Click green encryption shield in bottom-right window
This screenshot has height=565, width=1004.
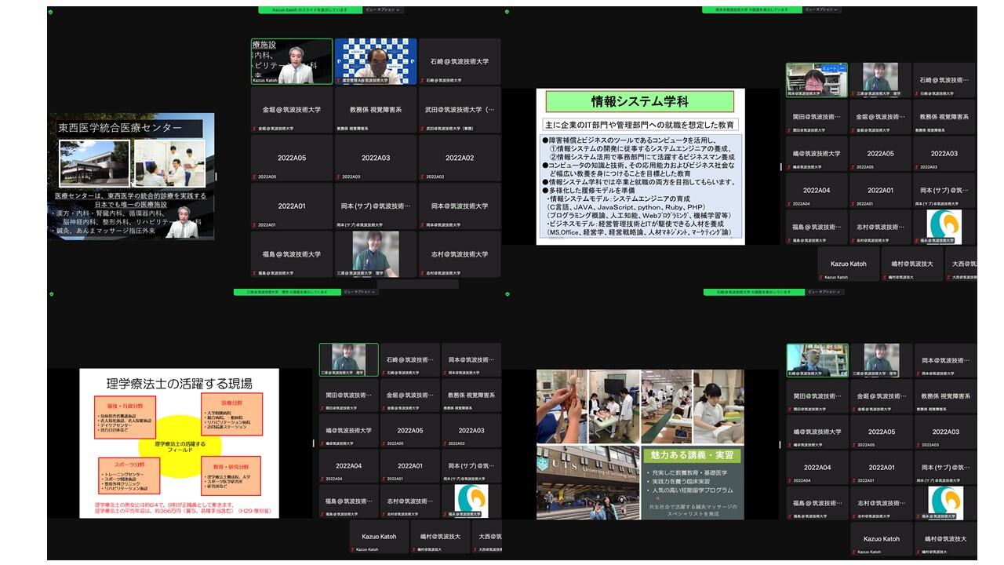pyautogui.click(x=509, y=294)
